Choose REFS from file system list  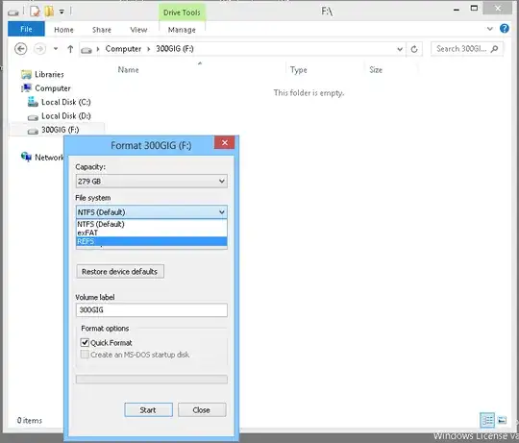151,241
